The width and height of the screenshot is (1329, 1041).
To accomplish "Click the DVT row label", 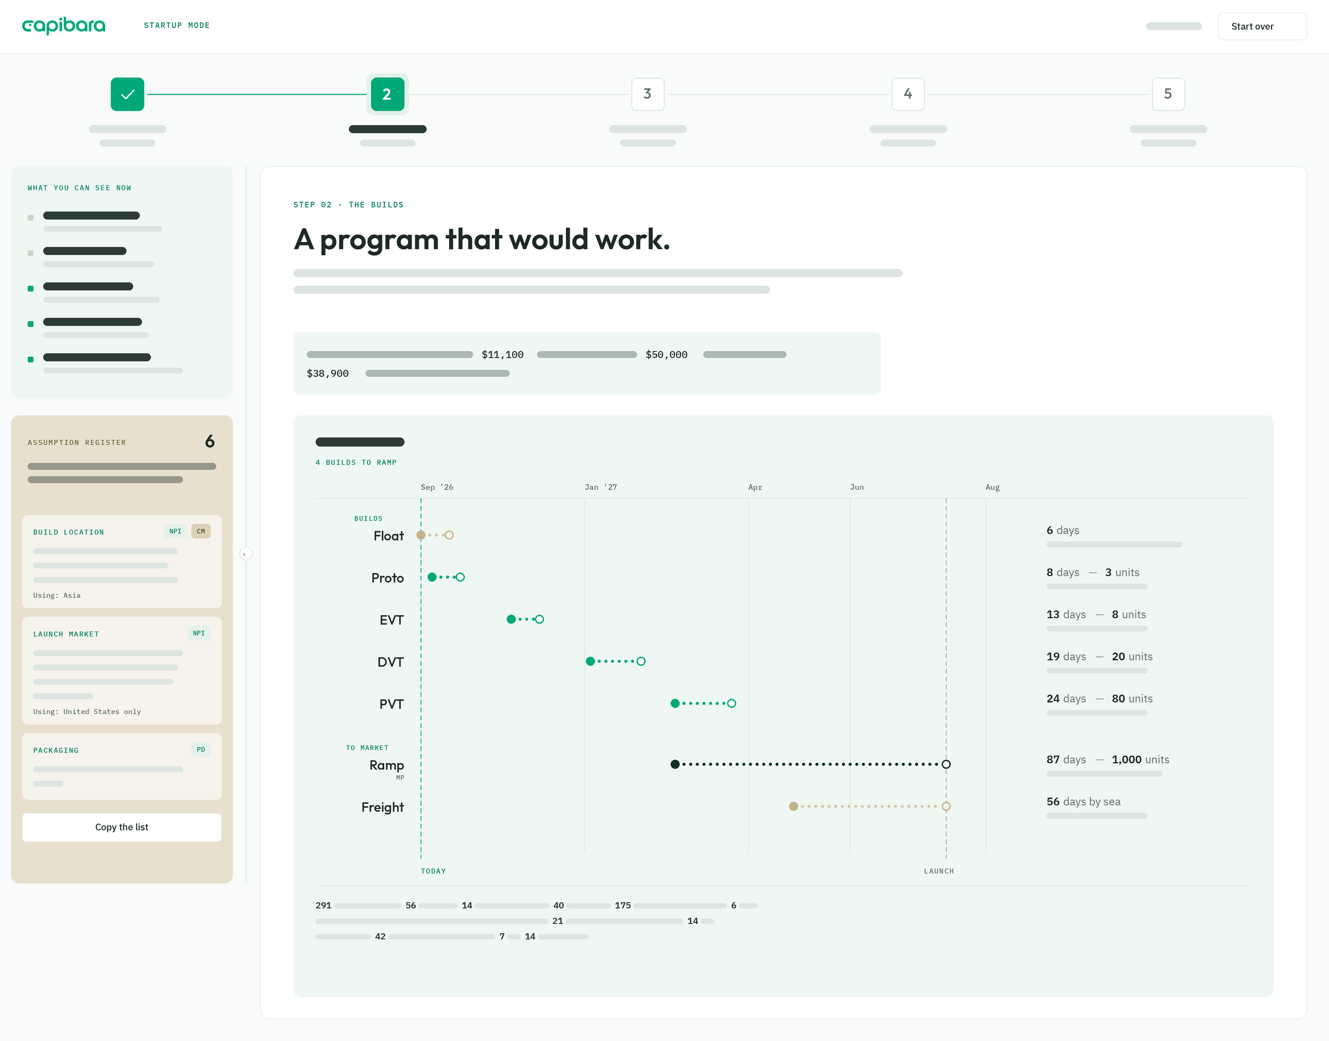I will tap(390, 662).
